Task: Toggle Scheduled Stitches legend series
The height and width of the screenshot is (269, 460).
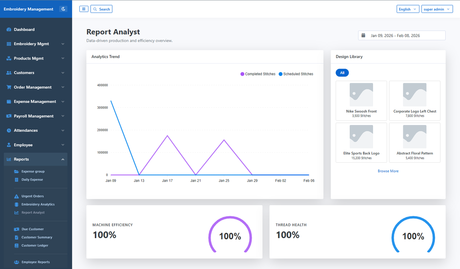Action: 296,74
